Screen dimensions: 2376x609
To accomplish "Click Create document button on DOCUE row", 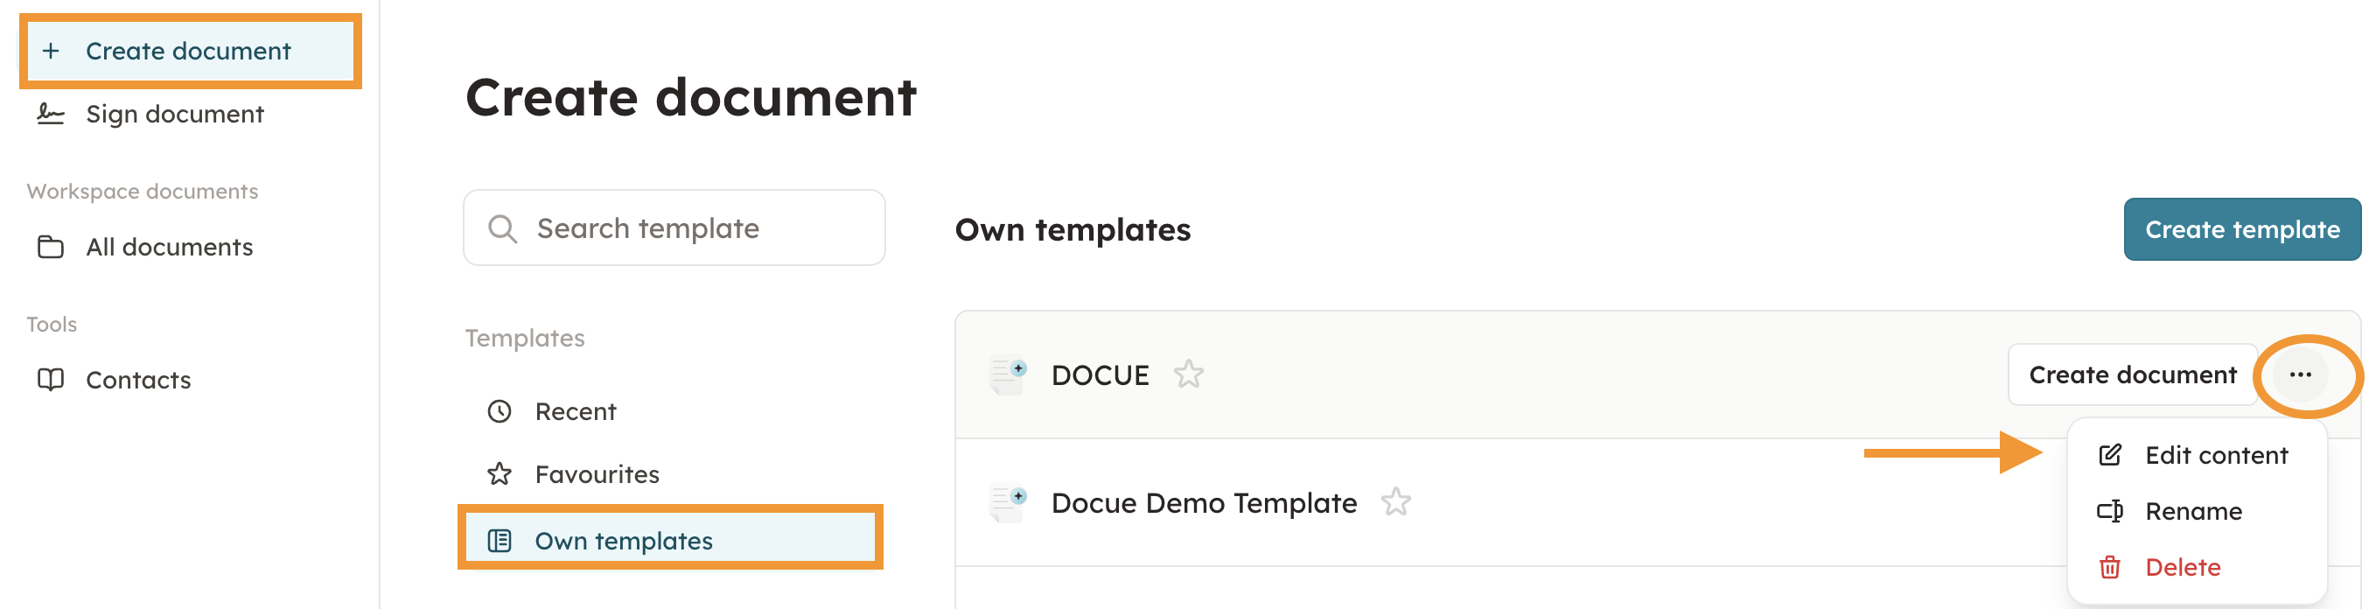I will point(2132,374).
